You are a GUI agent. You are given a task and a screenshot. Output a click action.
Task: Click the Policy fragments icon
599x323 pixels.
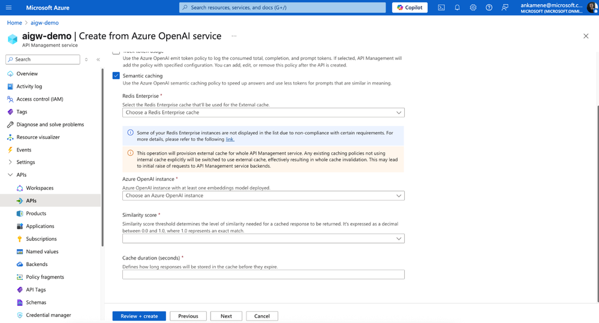tap(20, 277)
